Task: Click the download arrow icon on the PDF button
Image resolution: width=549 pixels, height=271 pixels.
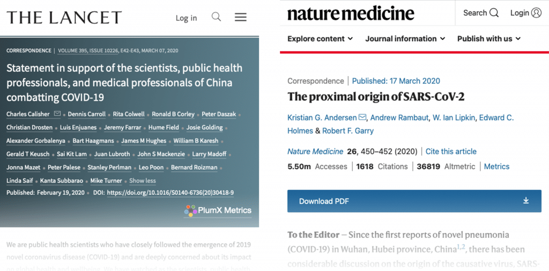Action: click(x=525, y=201)
